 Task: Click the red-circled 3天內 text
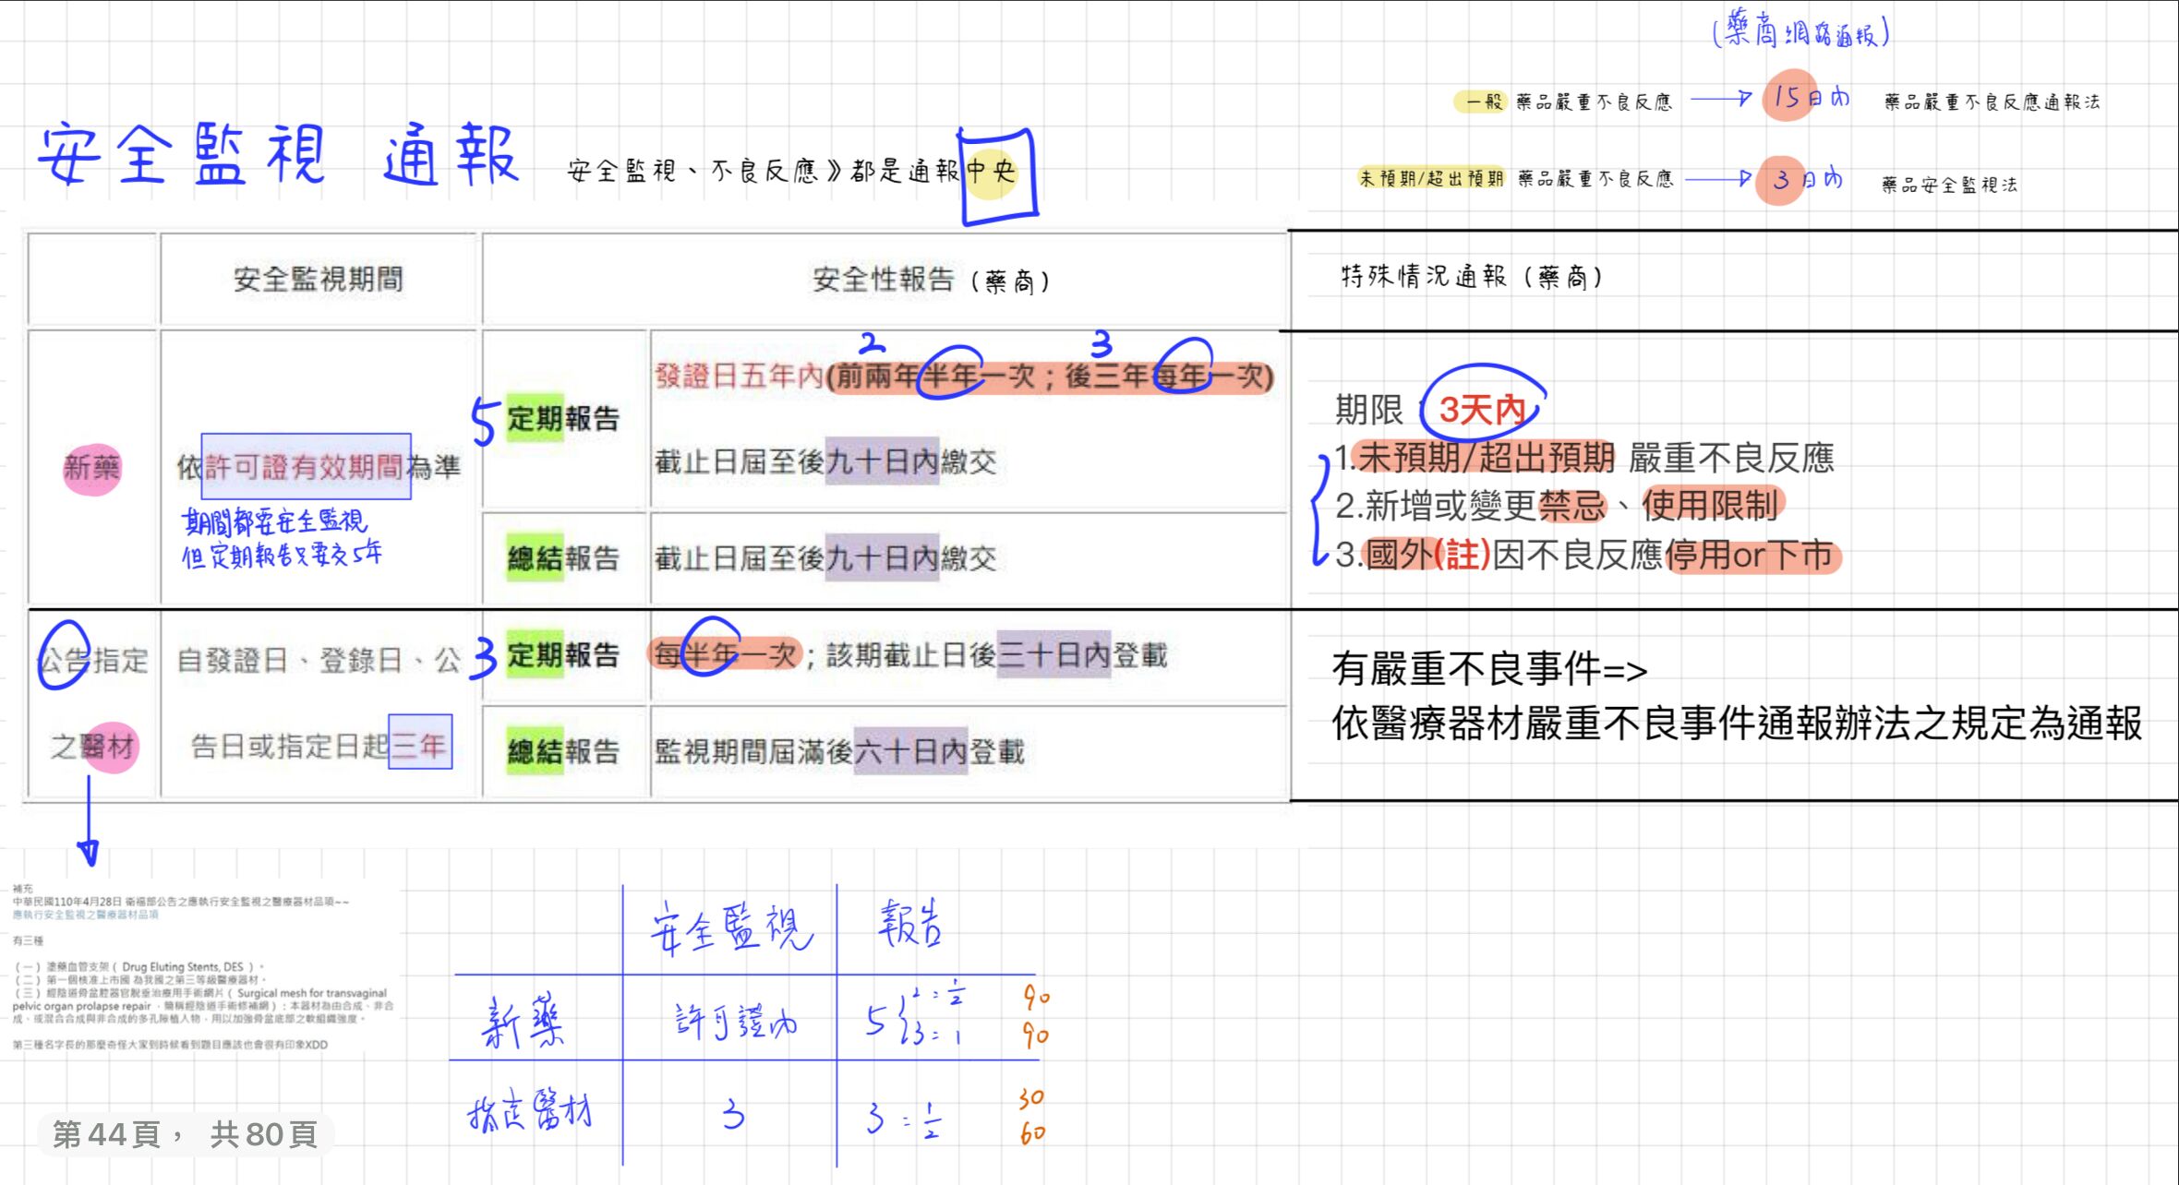(x=1482, y=409)
